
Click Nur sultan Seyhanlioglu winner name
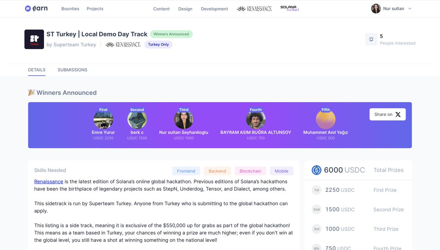(x=184, y=133)
